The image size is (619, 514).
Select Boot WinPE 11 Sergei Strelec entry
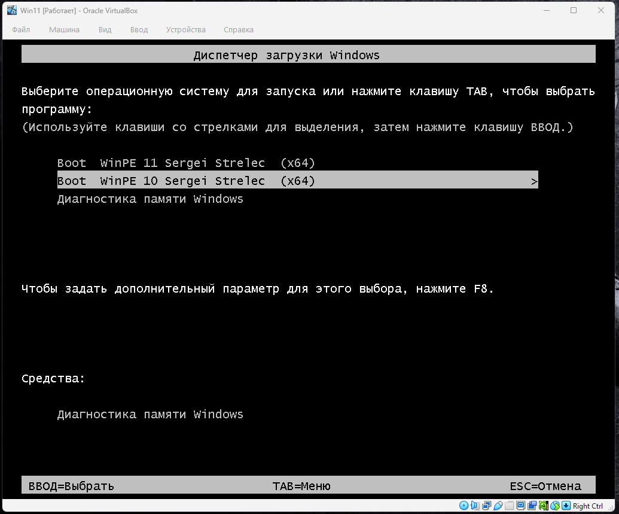185,163
